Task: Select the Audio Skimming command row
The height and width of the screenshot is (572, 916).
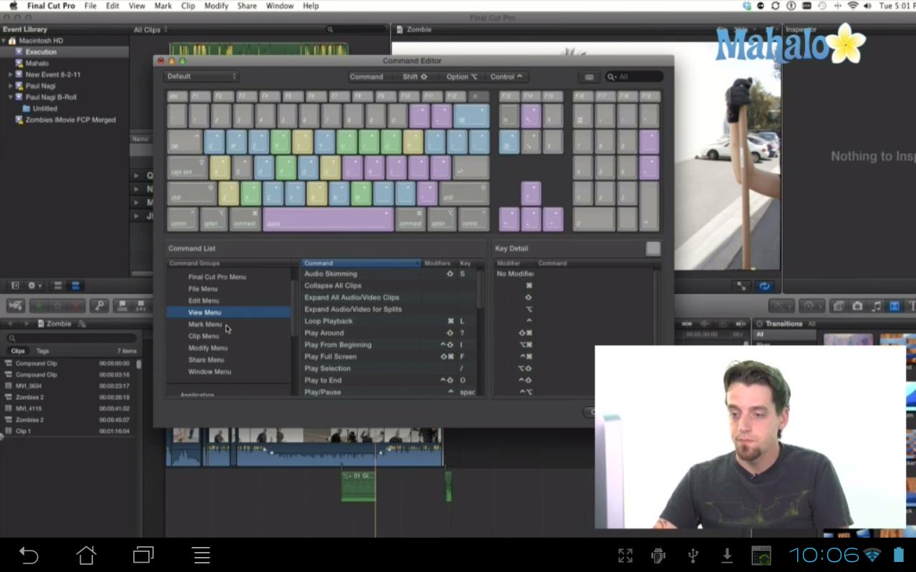Action: pos(389,274)
